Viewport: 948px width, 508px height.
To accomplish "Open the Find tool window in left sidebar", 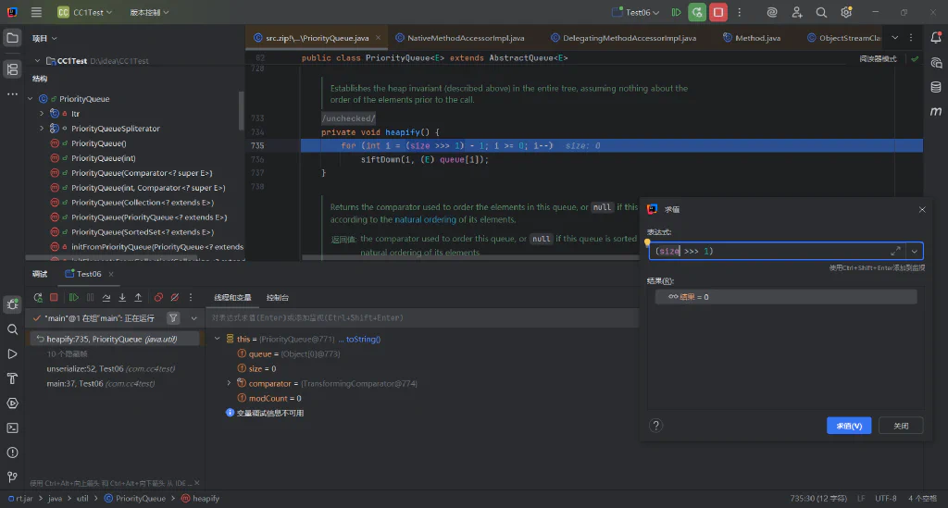I will (x=12, y=329).
